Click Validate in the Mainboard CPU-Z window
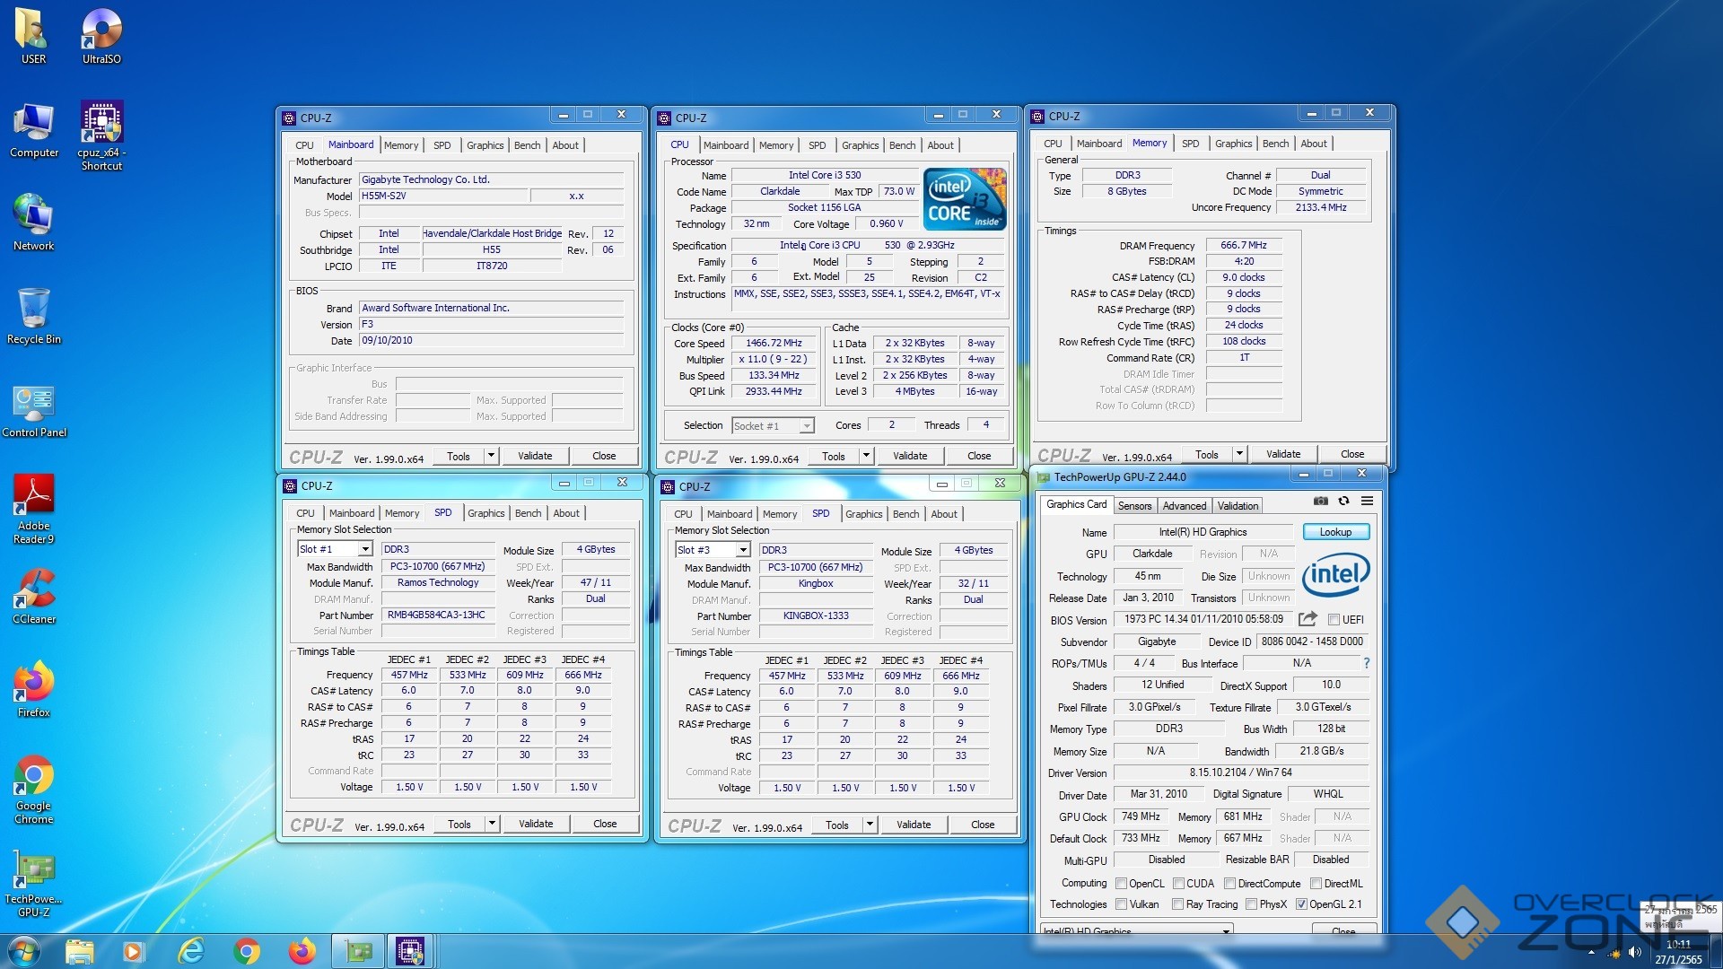Image resolution: width=1723 pixels, height=969 pixels. (535, 456)
